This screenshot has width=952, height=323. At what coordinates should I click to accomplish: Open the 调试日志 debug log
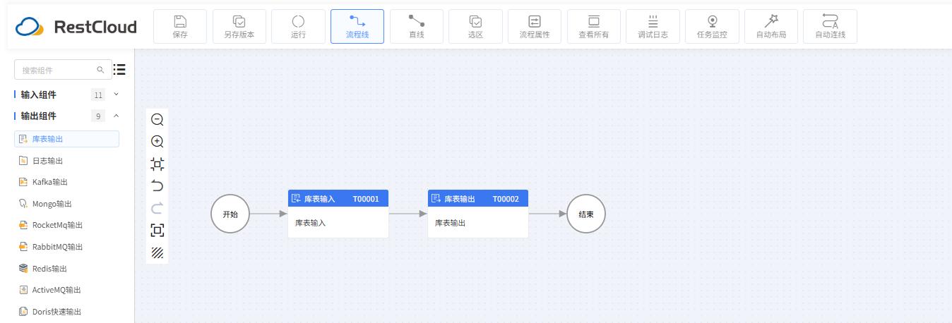[x=653, y=27]
